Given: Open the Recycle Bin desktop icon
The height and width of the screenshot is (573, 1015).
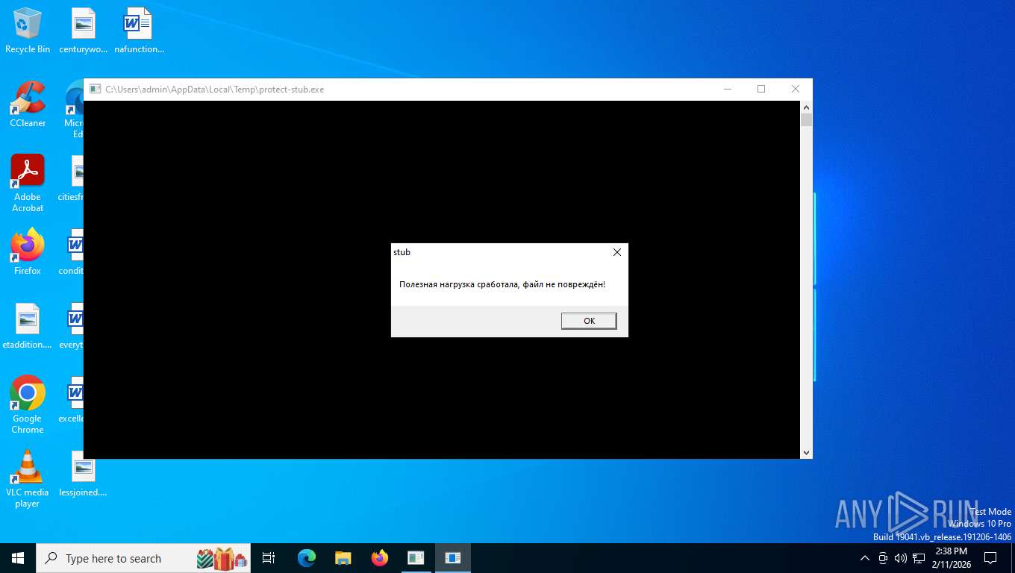Looking at the screenshot, I should tap(28, 31).
